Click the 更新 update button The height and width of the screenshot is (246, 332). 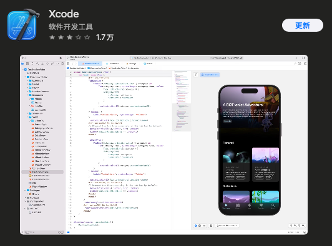(302, 26)
